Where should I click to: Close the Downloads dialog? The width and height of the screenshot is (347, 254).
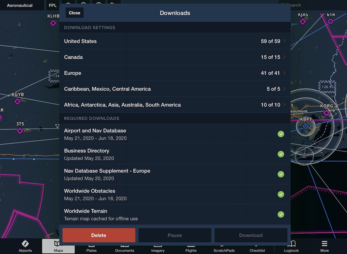75,13
